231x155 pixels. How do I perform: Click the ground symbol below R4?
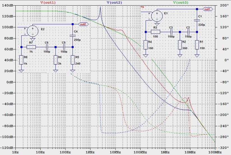coord(146,56)
